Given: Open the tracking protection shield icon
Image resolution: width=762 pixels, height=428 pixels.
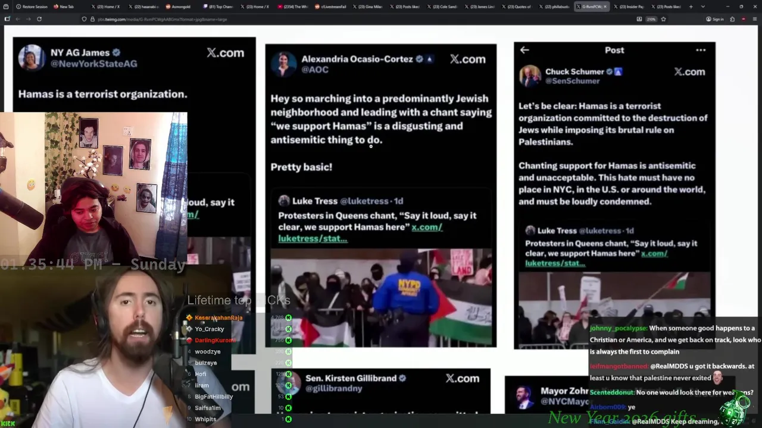Looking at the screenshot, I should pyautogui.click(x=84, y=19).
